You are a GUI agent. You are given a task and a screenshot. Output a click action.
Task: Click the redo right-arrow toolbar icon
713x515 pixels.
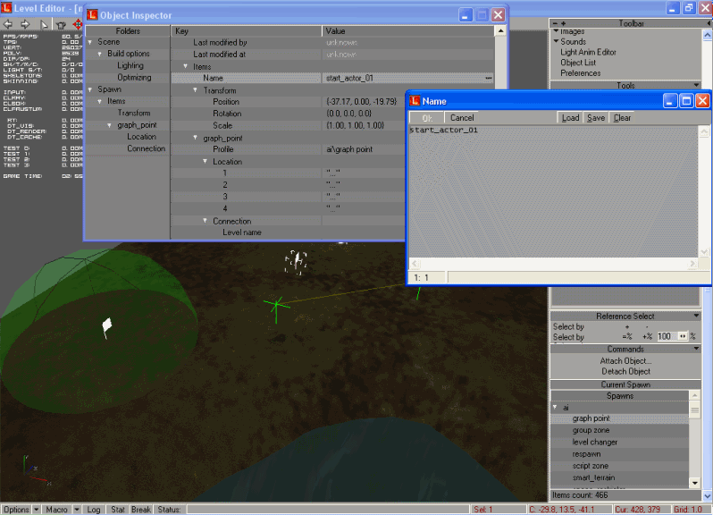25,24
